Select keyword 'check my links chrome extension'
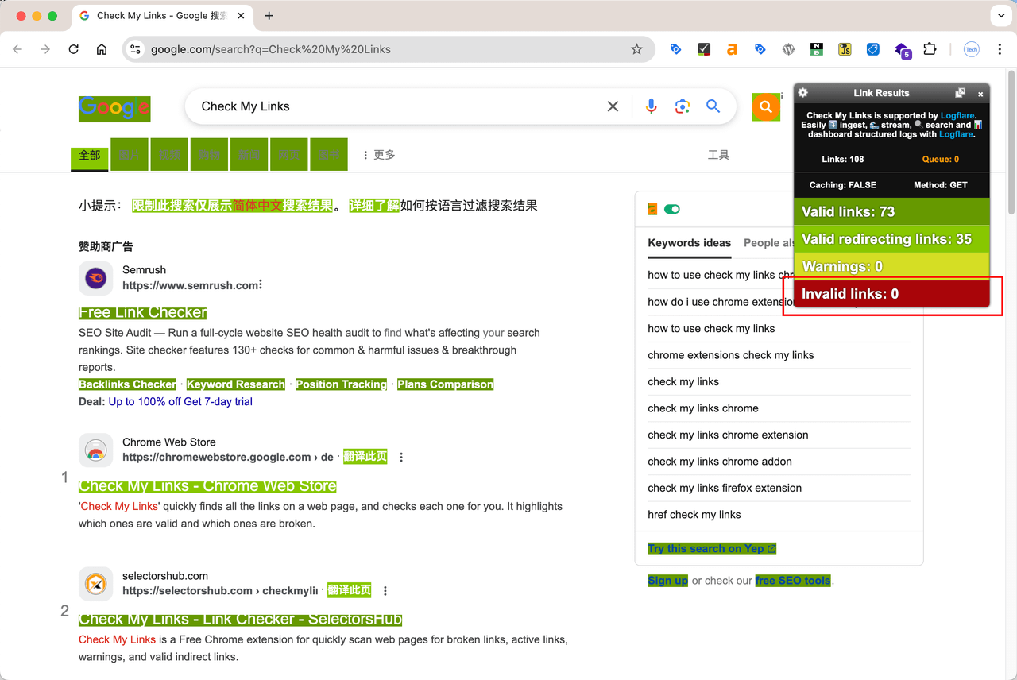This screenshot has width=1017, height=680. pos(728,435)
